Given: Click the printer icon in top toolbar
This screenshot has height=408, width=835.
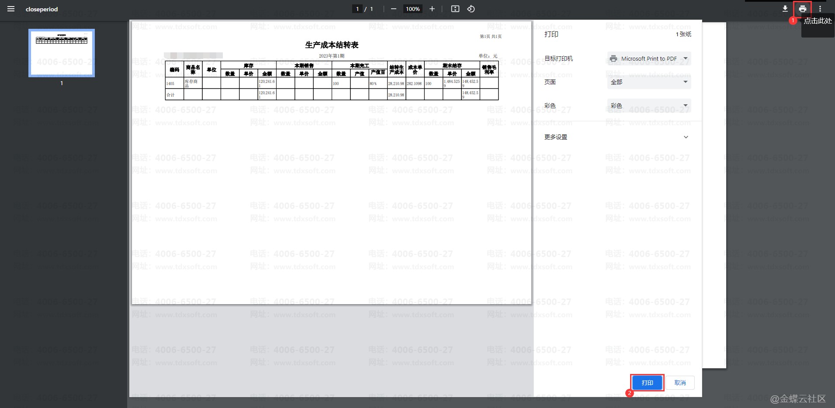Looking at the screenshot, I should click(802, 9).
